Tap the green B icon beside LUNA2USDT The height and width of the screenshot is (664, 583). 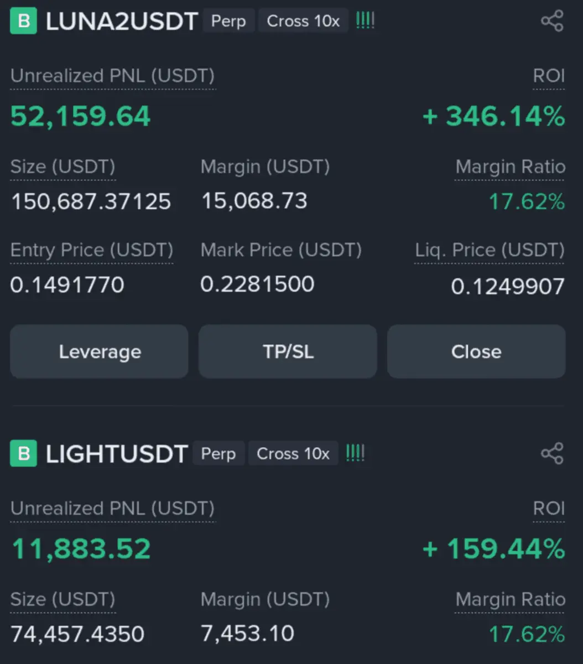[24, 22]
